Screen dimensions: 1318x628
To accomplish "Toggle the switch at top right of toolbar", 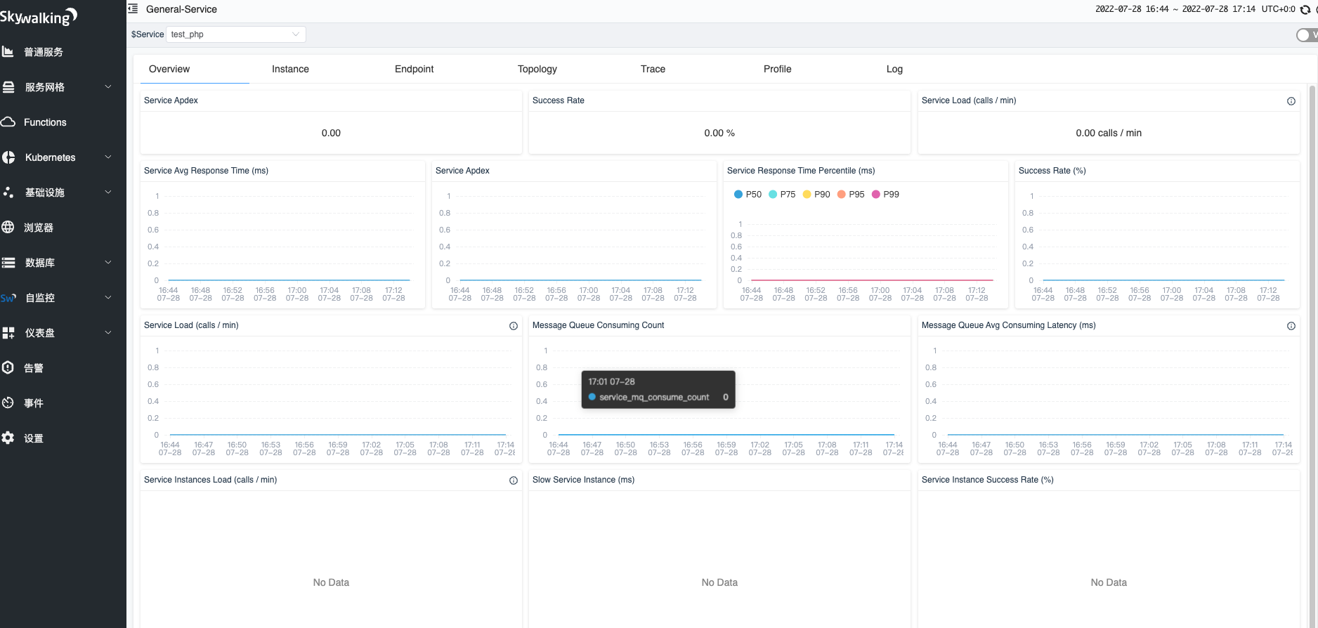I will pos(1307,35).
